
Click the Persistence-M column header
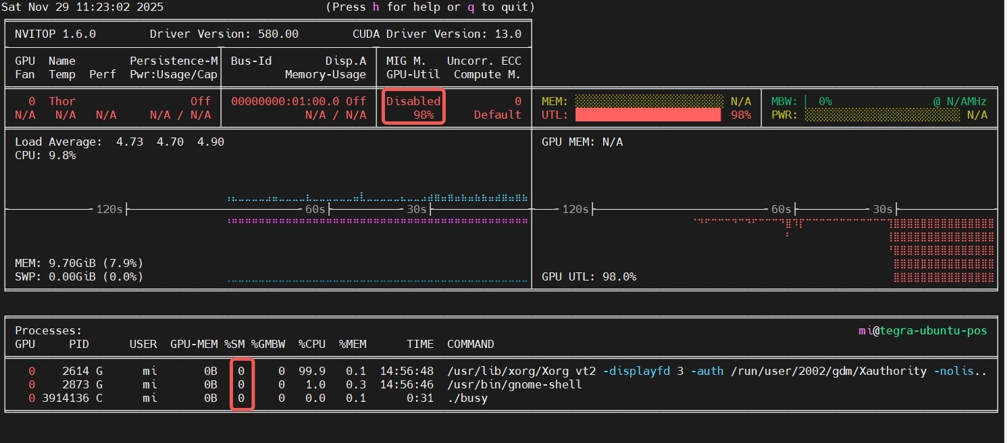click(174, 61)
